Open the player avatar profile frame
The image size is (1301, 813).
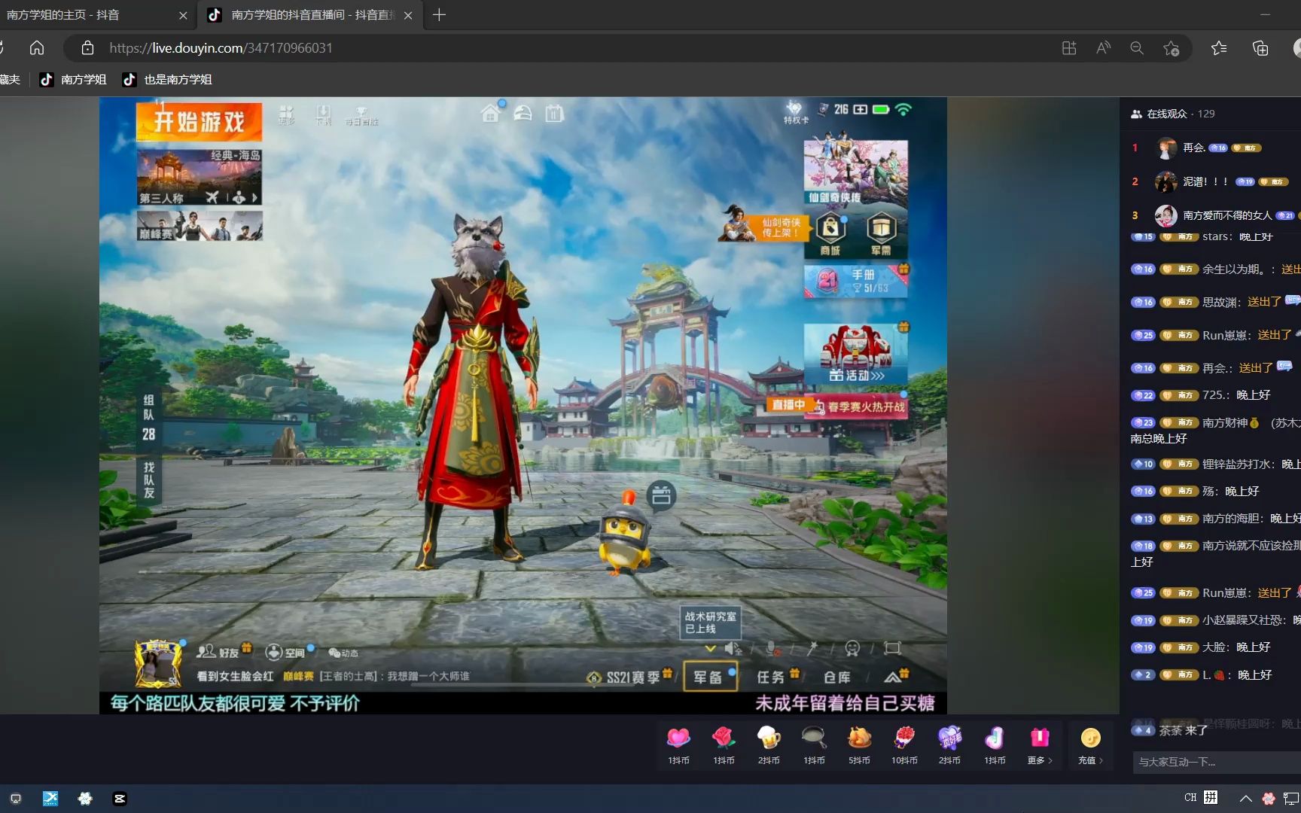(158, 663)
